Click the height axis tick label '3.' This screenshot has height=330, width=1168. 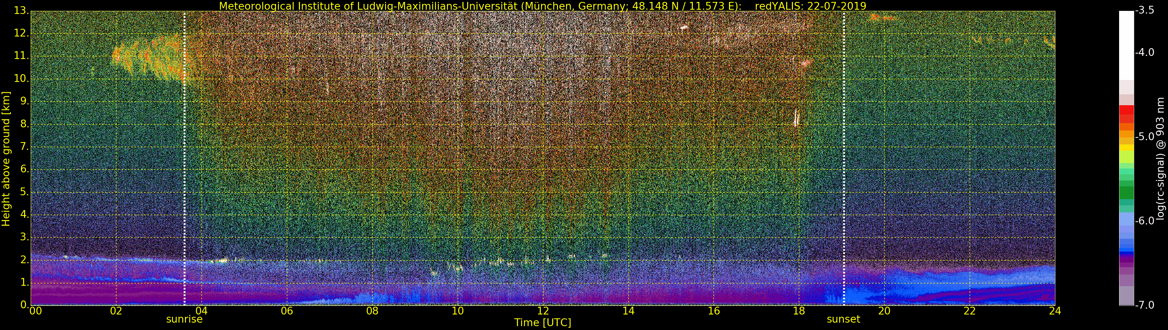click(x=24, y=237)
